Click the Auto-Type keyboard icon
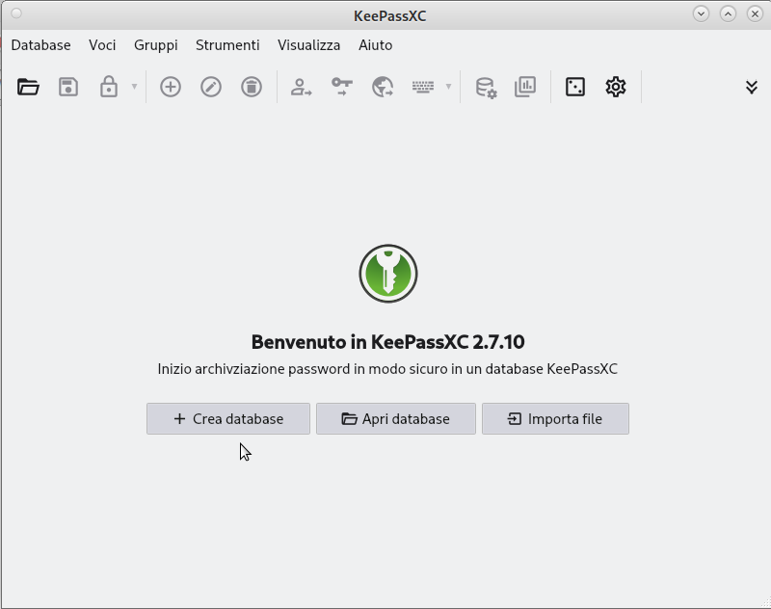Viewport: 771px width, 609px height. [x=423, y=87]
